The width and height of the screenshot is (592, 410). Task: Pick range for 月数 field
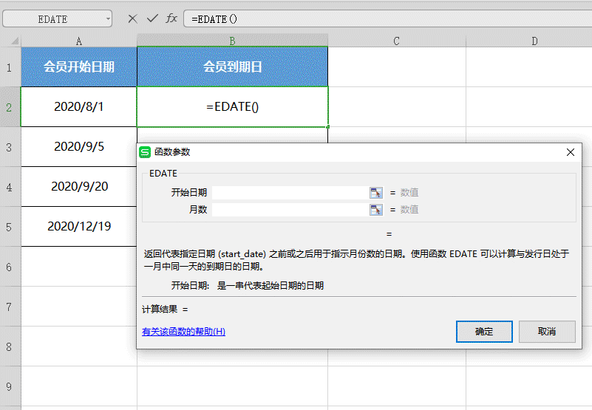point(376,210)
